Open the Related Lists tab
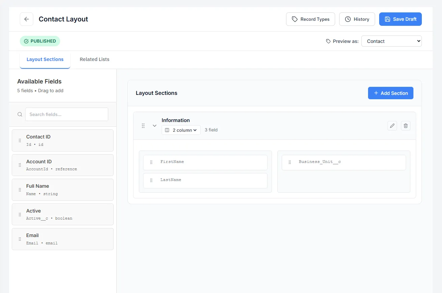The image size is (442, 293). pos(94,59)
